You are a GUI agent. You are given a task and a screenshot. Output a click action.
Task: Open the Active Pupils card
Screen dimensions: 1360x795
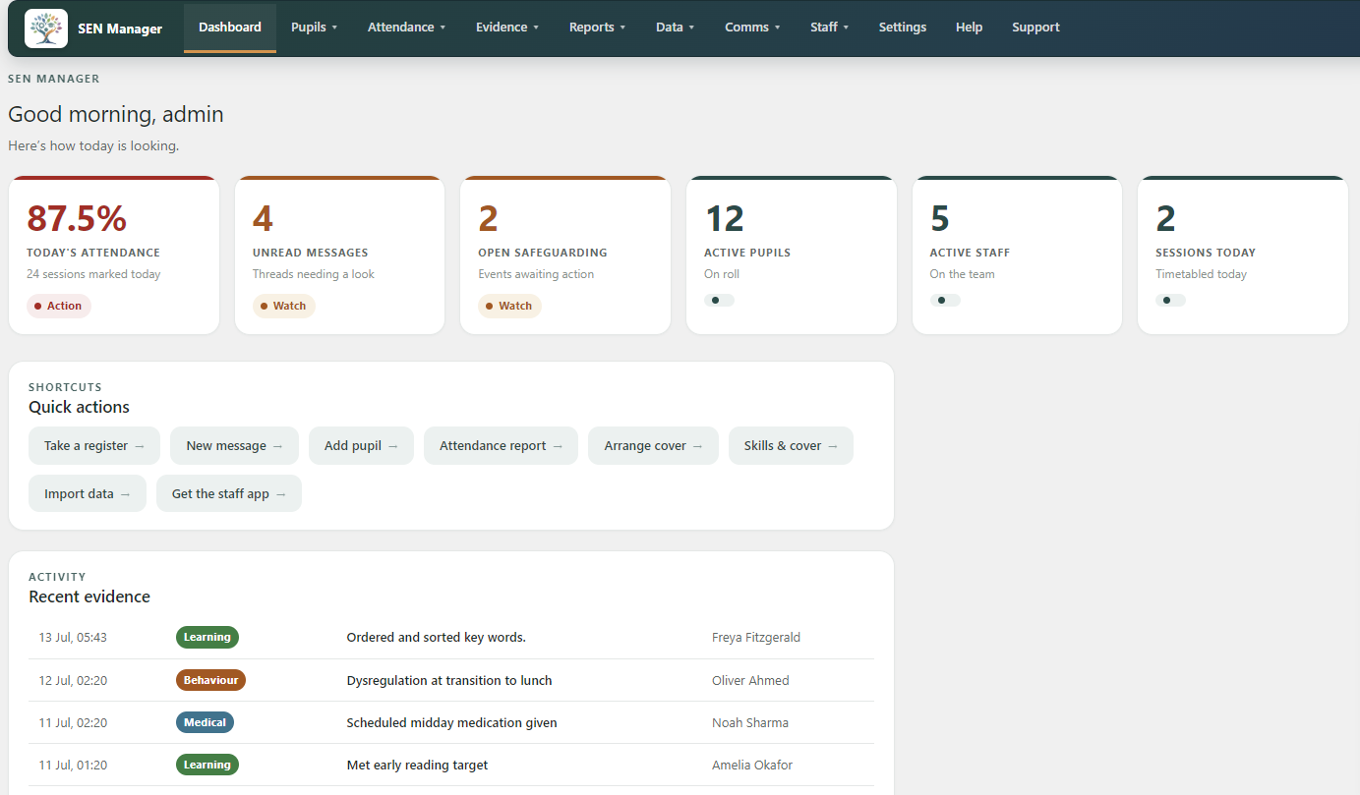(x=792, y=256)
